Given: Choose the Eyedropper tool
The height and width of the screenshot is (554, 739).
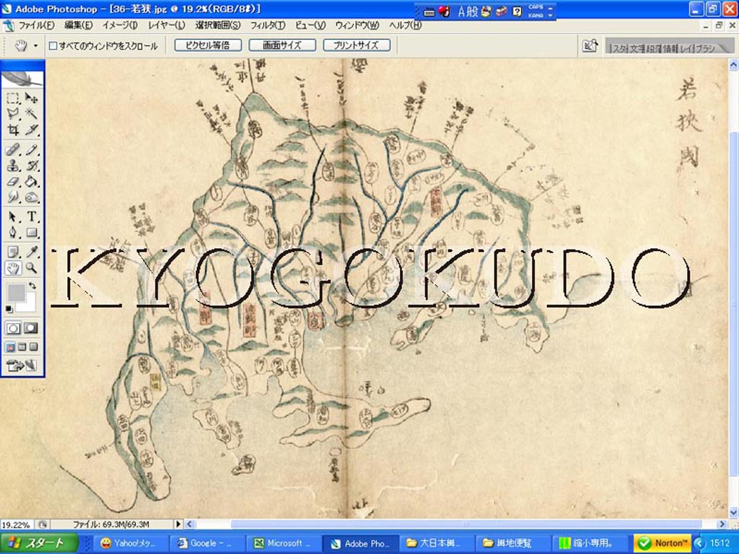Looking at the screenshot, I should coord(32,252).
